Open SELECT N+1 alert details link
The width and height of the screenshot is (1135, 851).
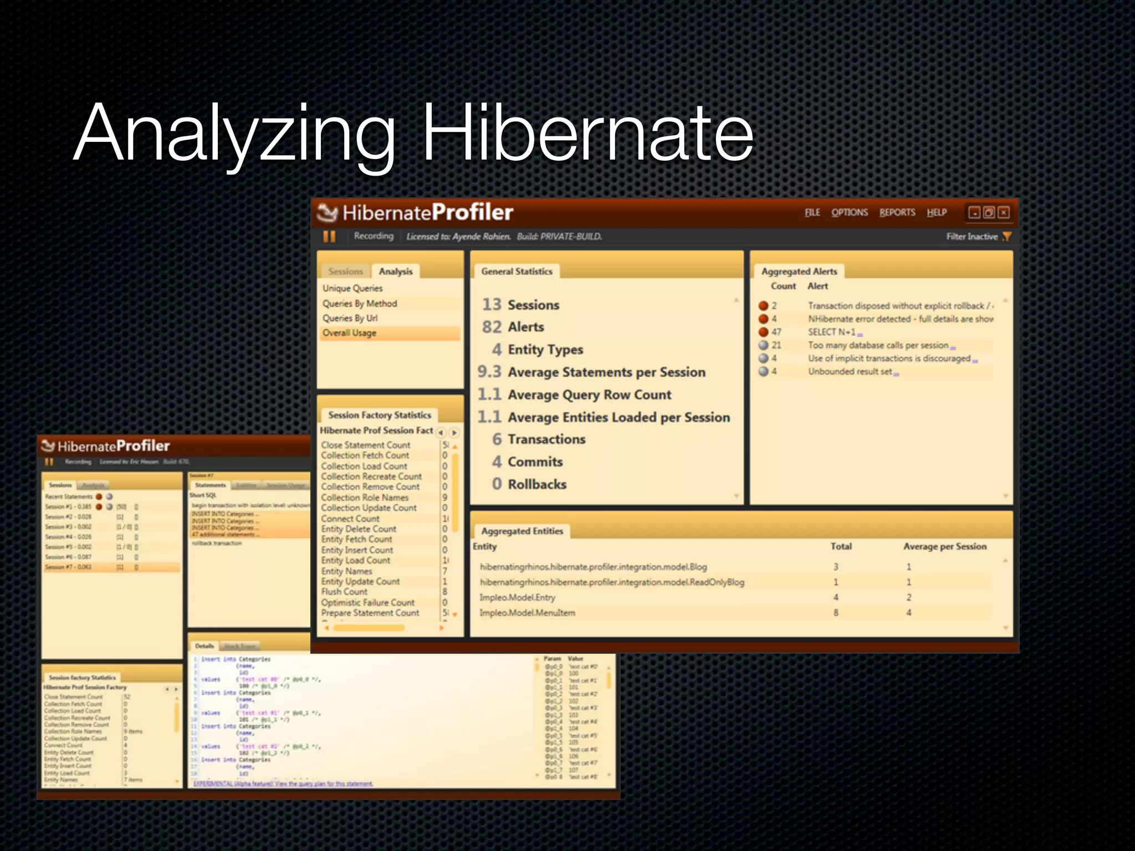click(860, 334)
